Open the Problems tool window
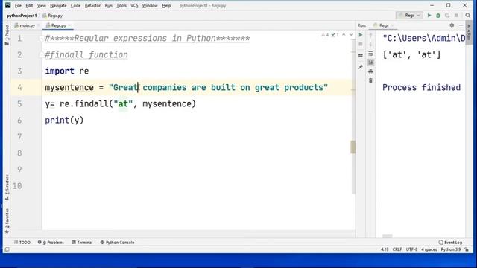 coord(51,243)
